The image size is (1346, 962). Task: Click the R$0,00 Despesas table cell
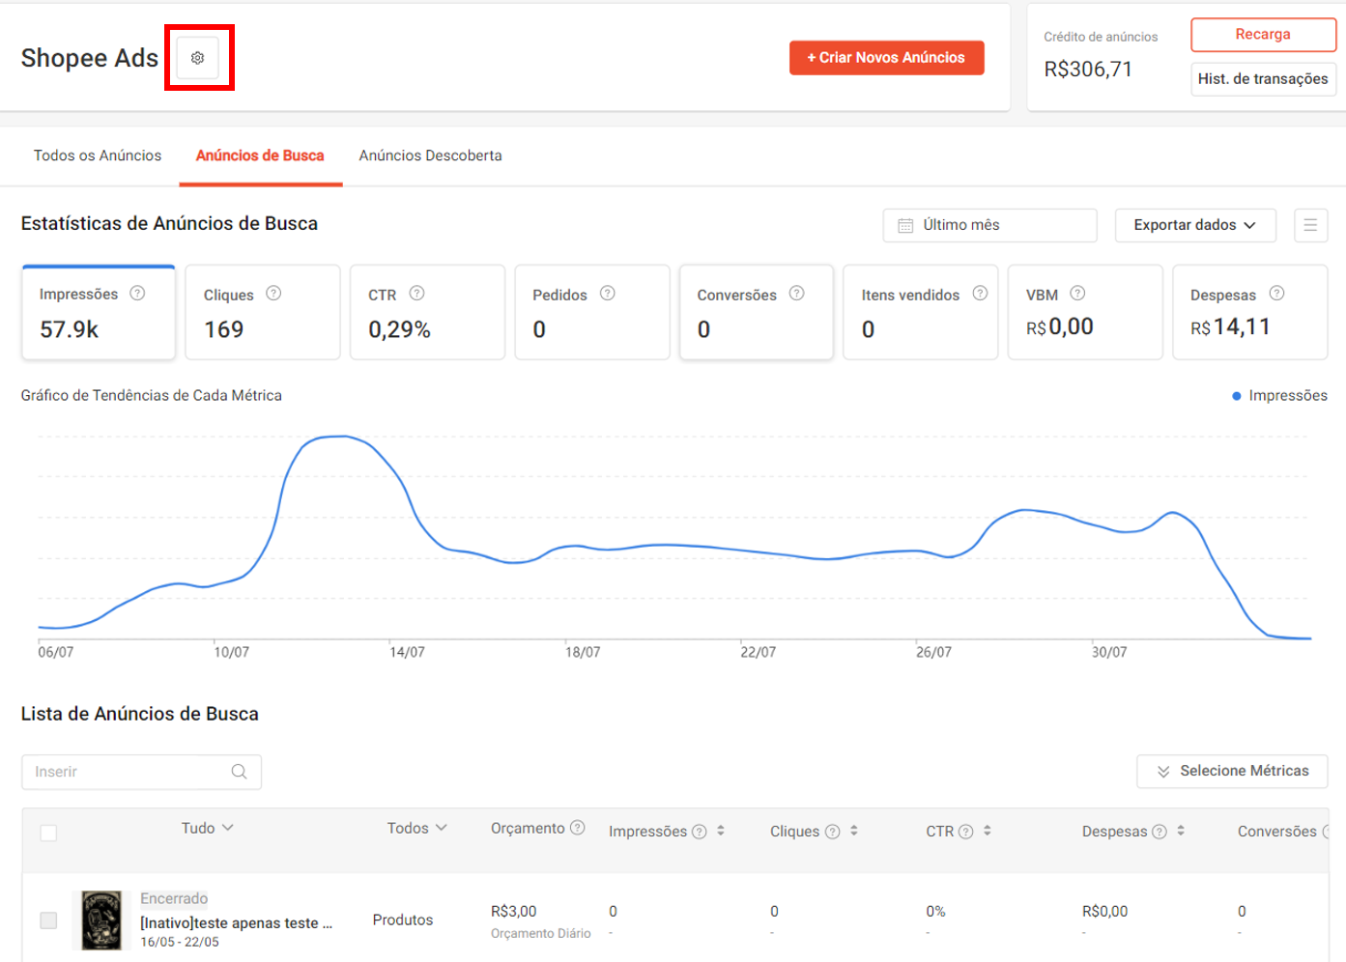(x=1104, y=911)
